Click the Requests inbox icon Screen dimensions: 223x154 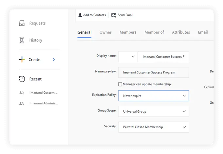tap(22, 23)
